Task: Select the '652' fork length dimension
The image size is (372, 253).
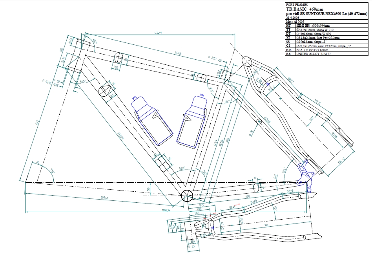Action: (37, 123)
